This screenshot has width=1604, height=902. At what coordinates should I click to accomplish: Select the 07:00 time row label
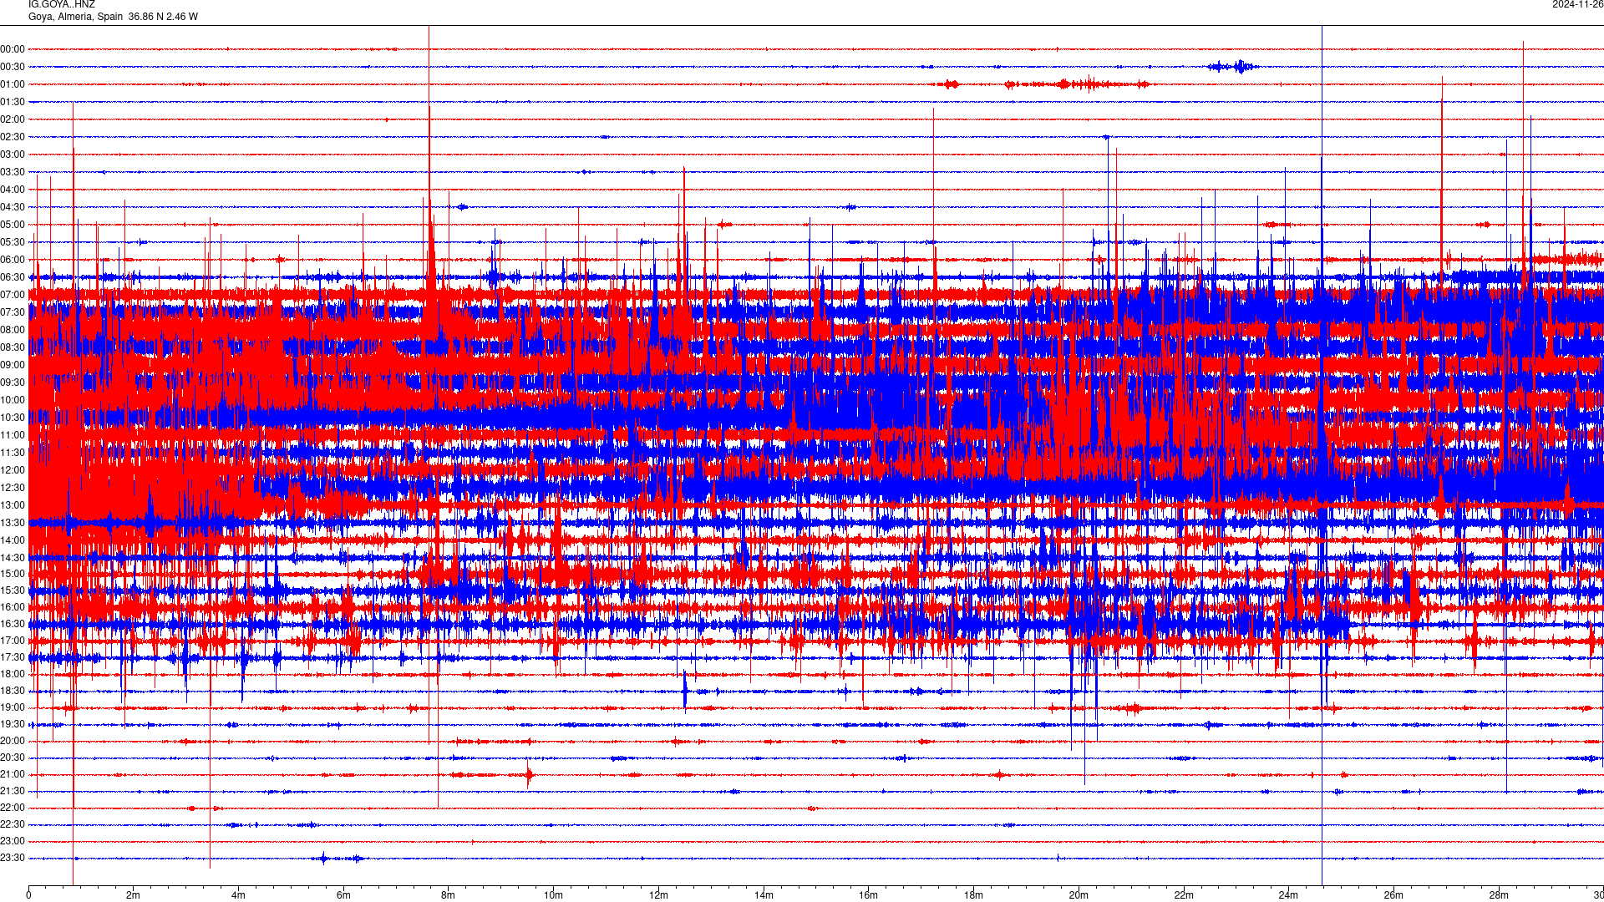(x=13, y=295)
